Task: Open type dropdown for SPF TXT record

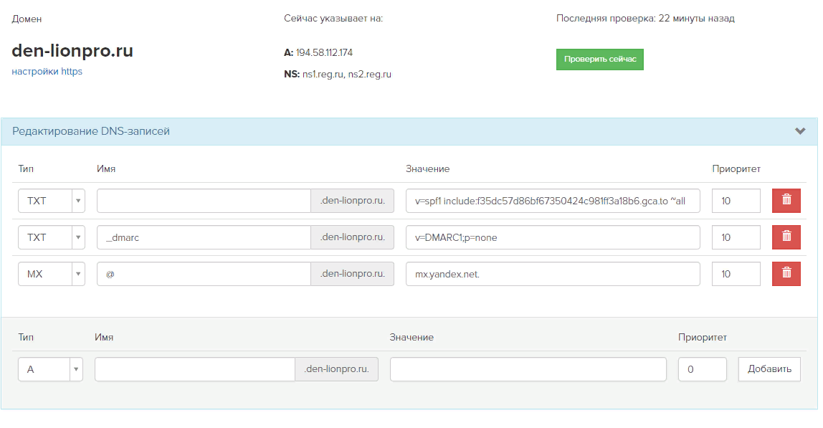Action: pos(52,201)
